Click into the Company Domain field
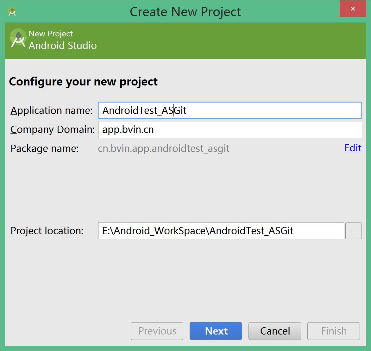 pos(230,130)
